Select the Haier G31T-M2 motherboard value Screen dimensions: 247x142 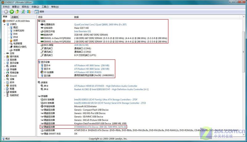pyautogui.click(x=82, y=28)
